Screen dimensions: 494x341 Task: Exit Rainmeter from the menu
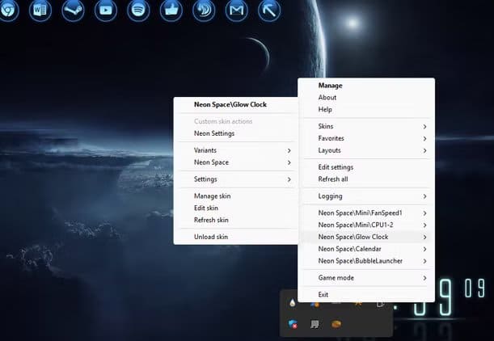tap(323, 295)
